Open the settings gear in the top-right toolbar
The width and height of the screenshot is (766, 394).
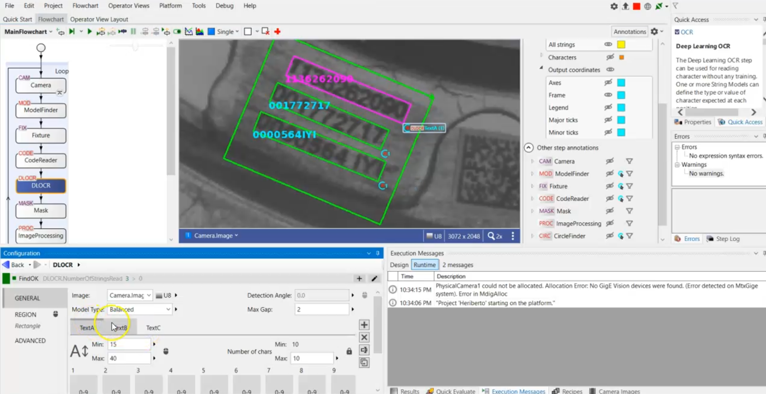point(614,6)
